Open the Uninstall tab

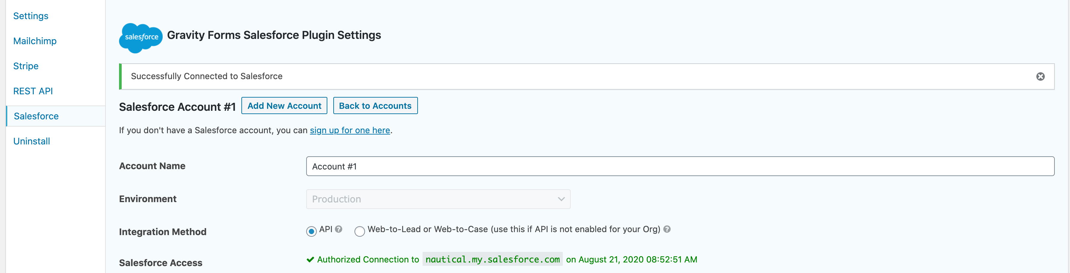(31, 141)
